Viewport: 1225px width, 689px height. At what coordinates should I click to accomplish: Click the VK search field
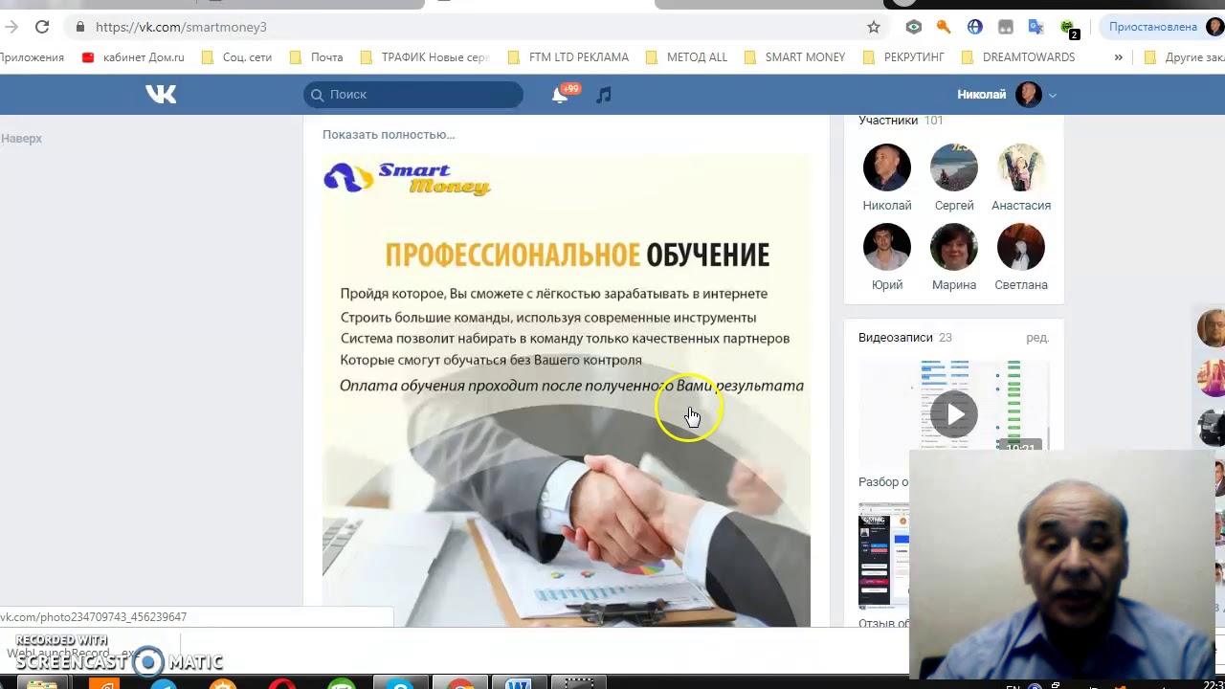pyautogui.click(x=413, y=94)
